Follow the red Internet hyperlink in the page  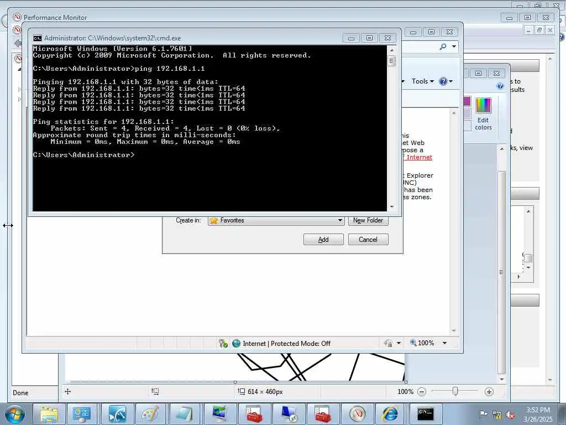[x=419, y=157]
